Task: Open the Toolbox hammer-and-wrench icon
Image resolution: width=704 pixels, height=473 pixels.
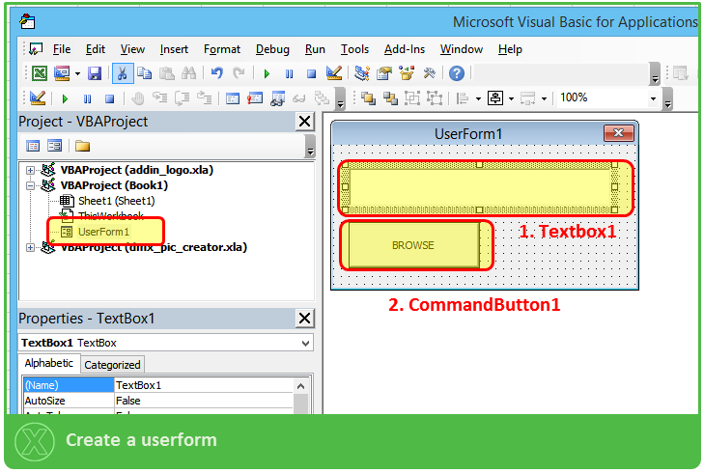Action: pyautogui.click(x=429, y=72)
